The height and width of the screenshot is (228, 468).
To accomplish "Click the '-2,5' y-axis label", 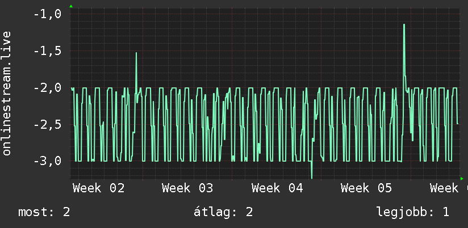I will (48, 125).
